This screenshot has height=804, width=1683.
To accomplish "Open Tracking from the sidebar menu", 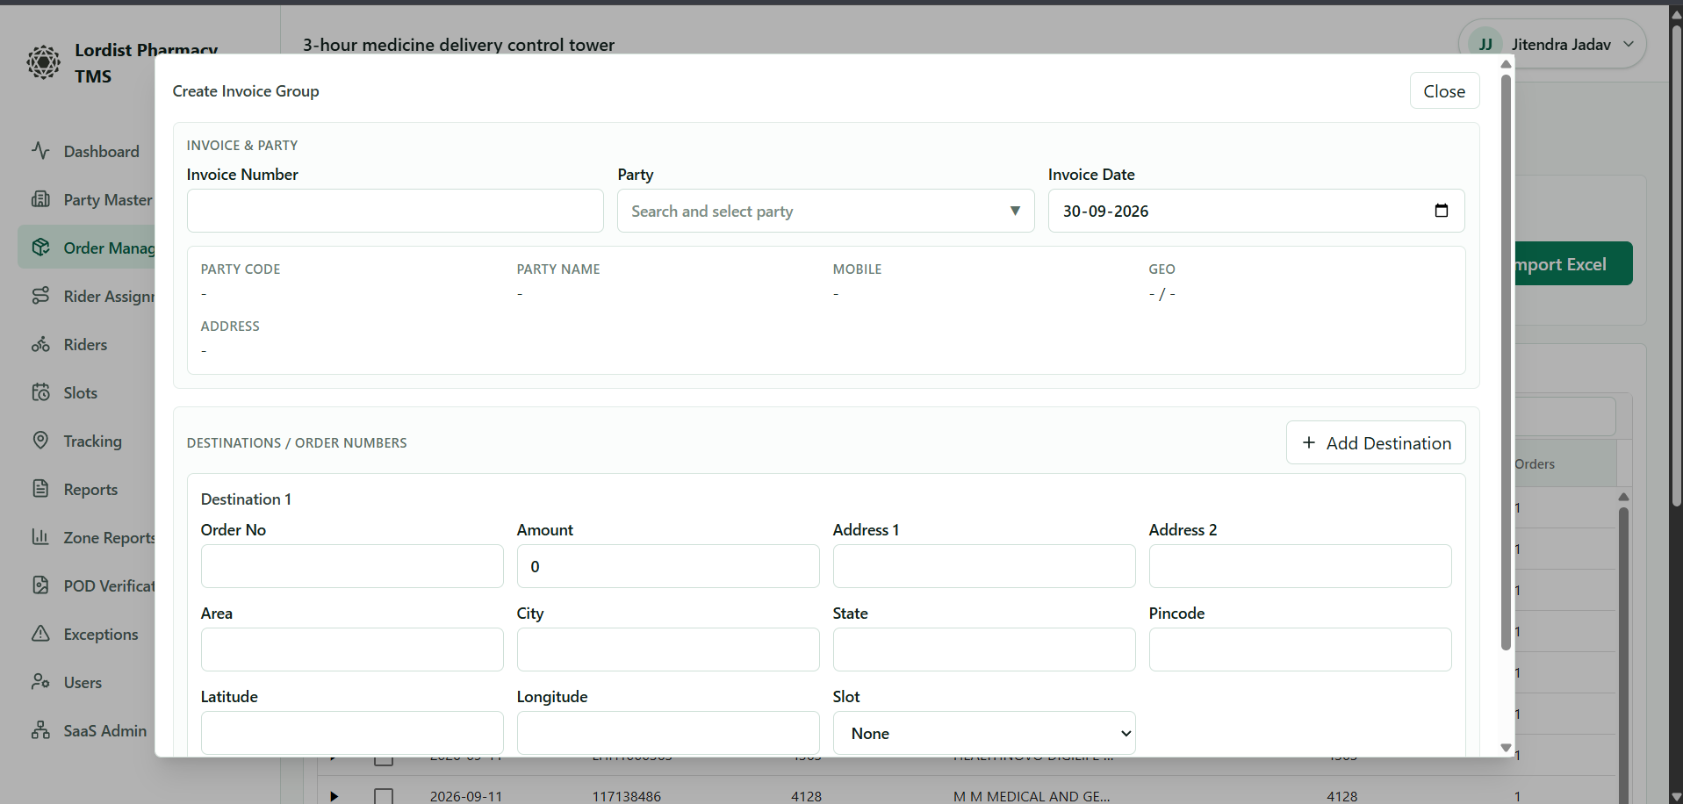I will tap(92, 441).
